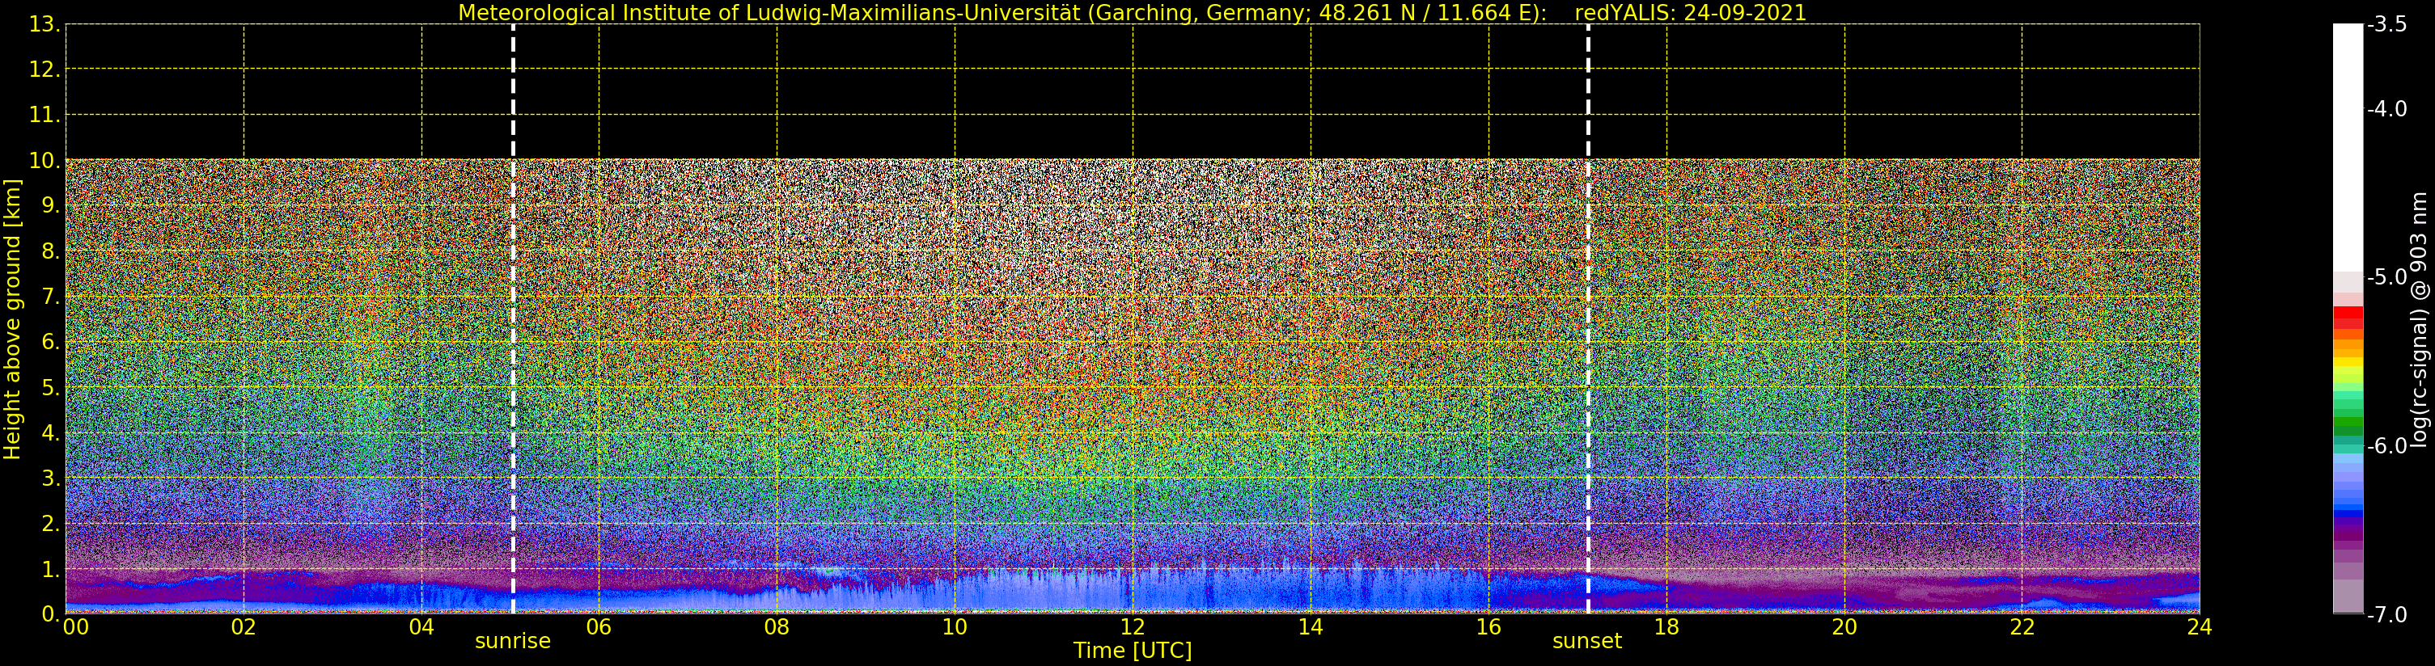Click the "redYALIS: 24-09-2021" text in the title
The width and height of the screenshot is (2435, 666).
tap(1690, 13)
